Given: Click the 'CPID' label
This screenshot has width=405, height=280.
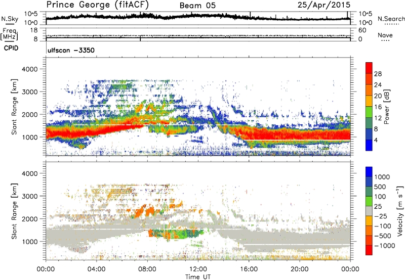Looking at the screenshot, I should (x=11, y=48).
